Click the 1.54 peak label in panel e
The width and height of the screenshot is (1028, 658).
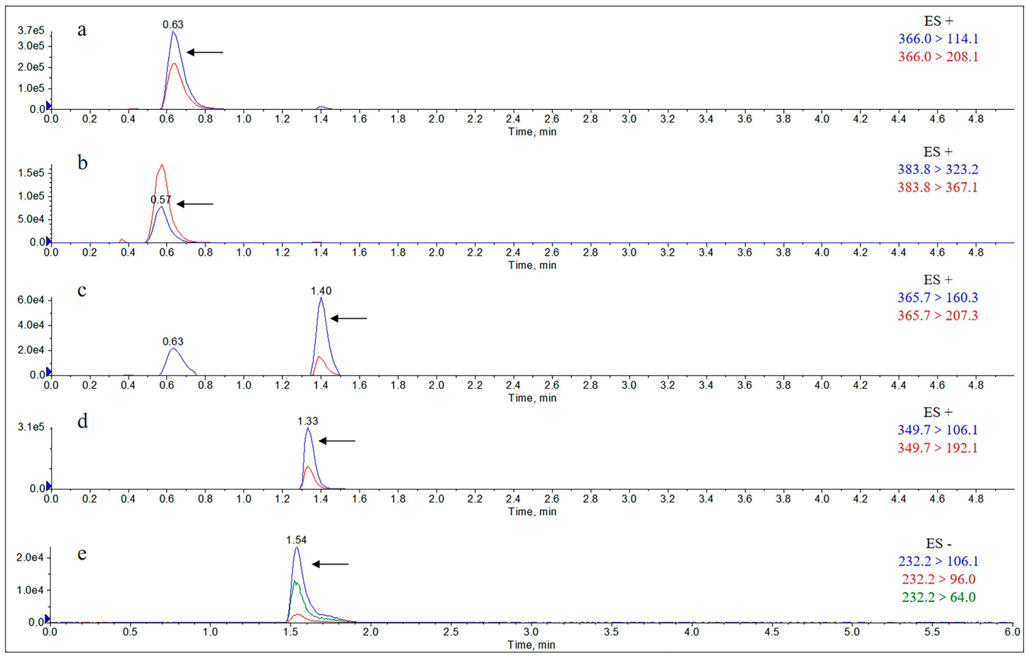pos(296,540)
